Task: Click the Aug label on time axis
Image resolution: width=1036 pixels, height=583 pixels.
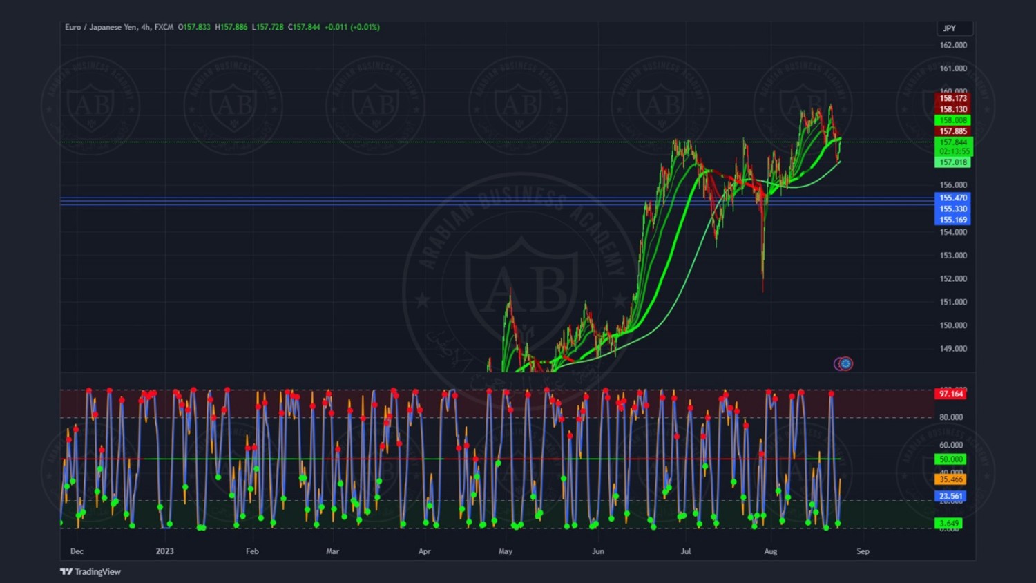Action: click(x=771, y=551)
